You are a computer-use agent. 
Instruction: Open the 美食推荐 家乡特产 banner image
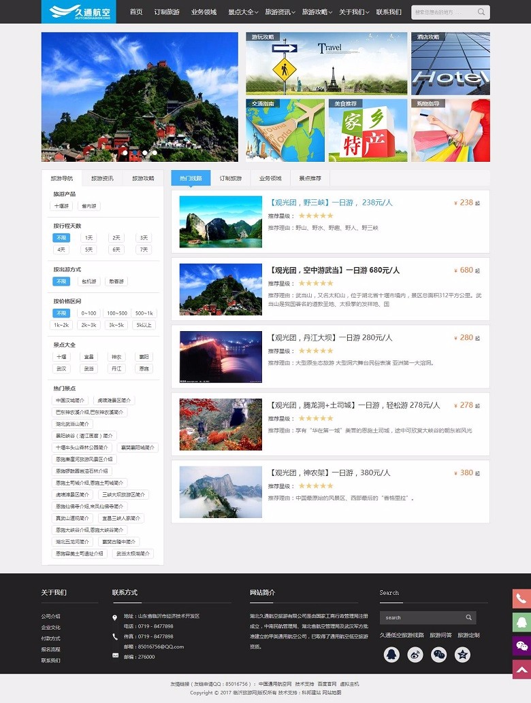pyautogui.click(x=368, y=130)
